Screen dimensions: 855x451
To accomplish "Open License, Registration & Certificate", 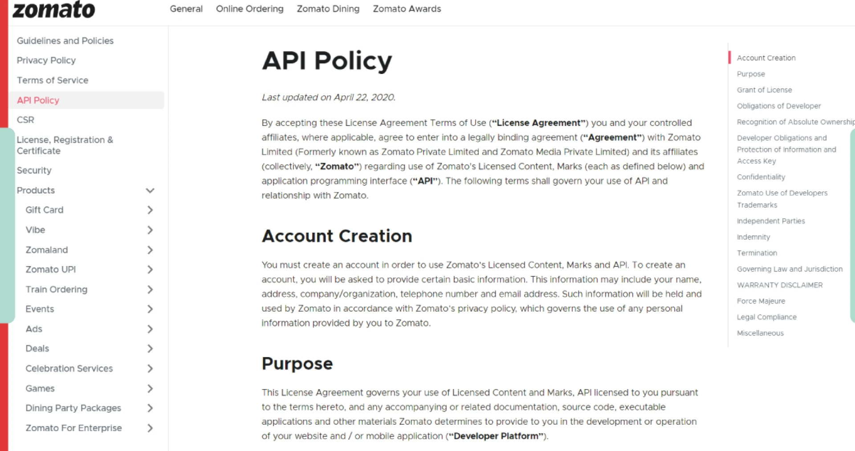I will click(65, 145).
